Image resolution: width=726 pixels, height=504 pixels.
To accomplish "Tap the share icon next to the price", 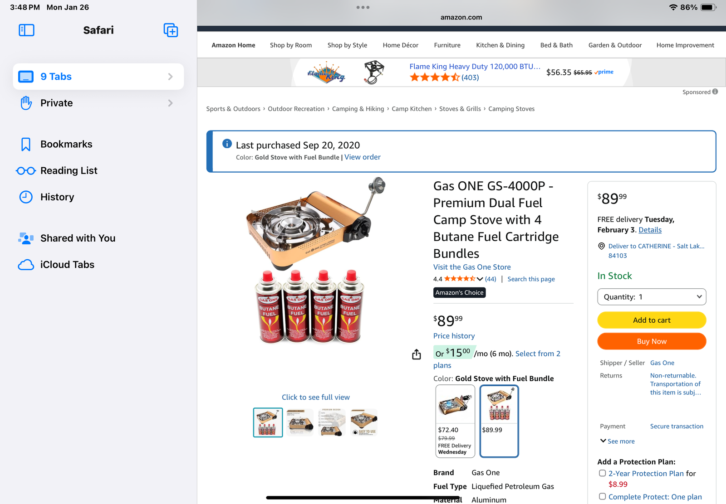I will tap(416, 354).
